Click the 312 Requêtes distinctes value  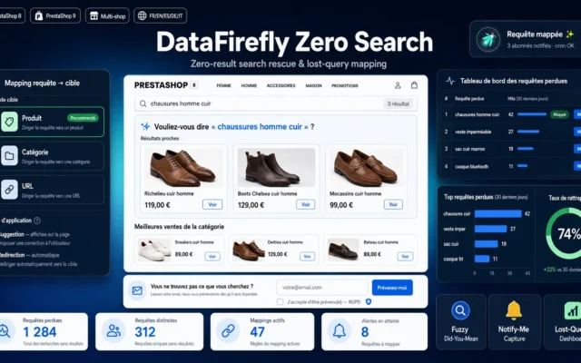coord(145,332)
